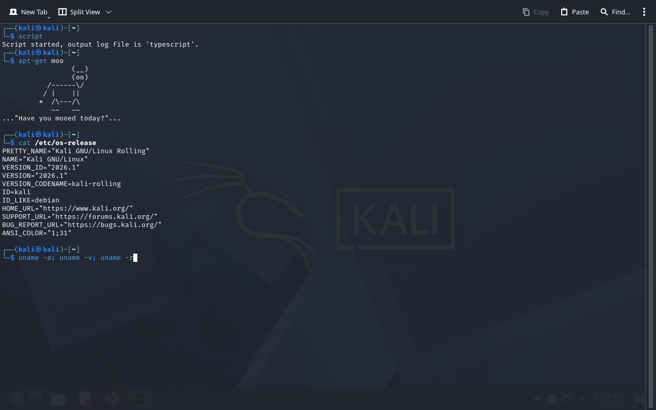The height and width of the screenshot is (410, 656).
Task: Expand the Split View chevron menu
Action: [x=109, y=12]
